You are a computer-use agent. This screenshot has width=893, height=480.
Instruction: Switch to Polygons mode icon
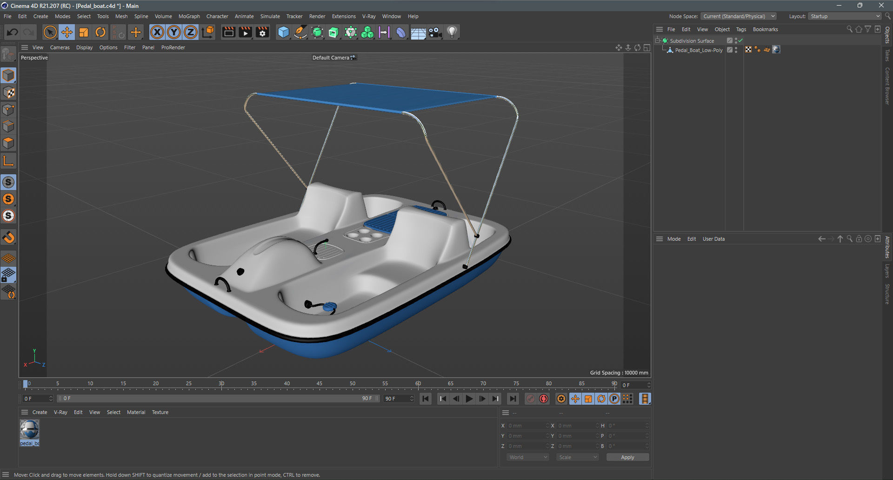[x=8, y=143]
